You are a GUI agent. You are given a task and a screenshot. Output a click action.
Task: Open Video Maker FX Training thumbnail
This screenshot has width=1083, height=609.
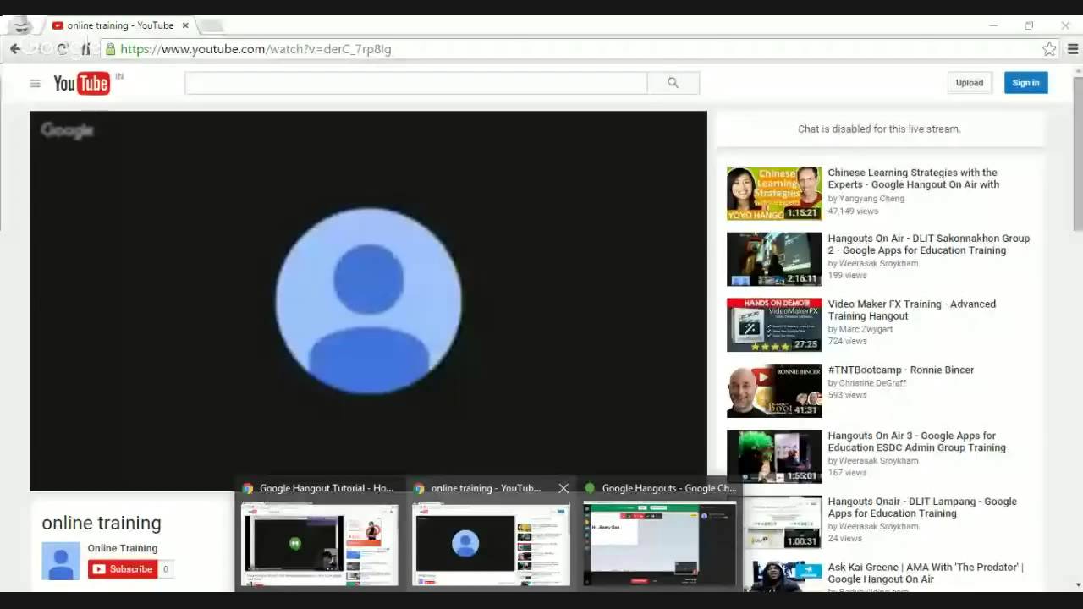coord(774,325)
